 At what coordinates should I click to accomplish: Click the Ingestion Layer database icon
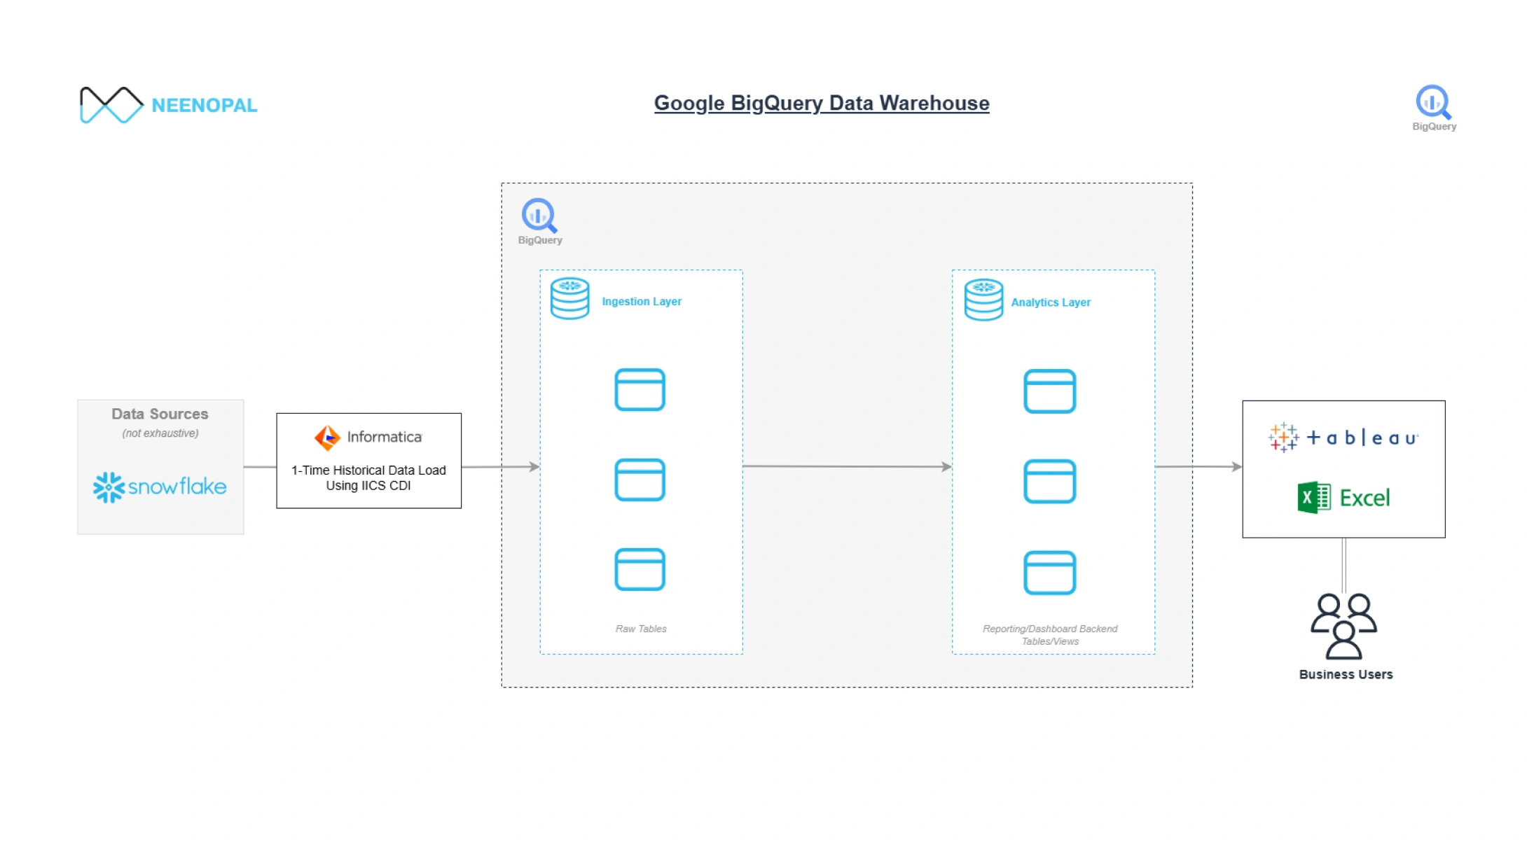[x=569, y=299]
